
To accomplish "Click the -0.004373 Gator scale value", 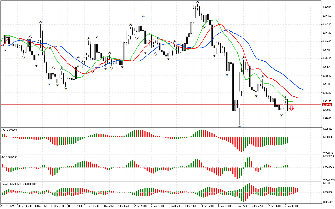I will click(328, 202).
